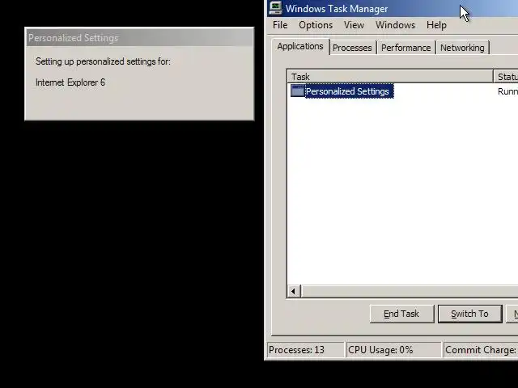Click the Status column header
The height and width of the screenshot is (388, 518).
pyautogui.click(x=506, y=77)
